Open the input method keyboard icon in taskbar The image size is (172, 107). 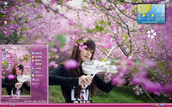pyautogui.click(x=153, y=105)
